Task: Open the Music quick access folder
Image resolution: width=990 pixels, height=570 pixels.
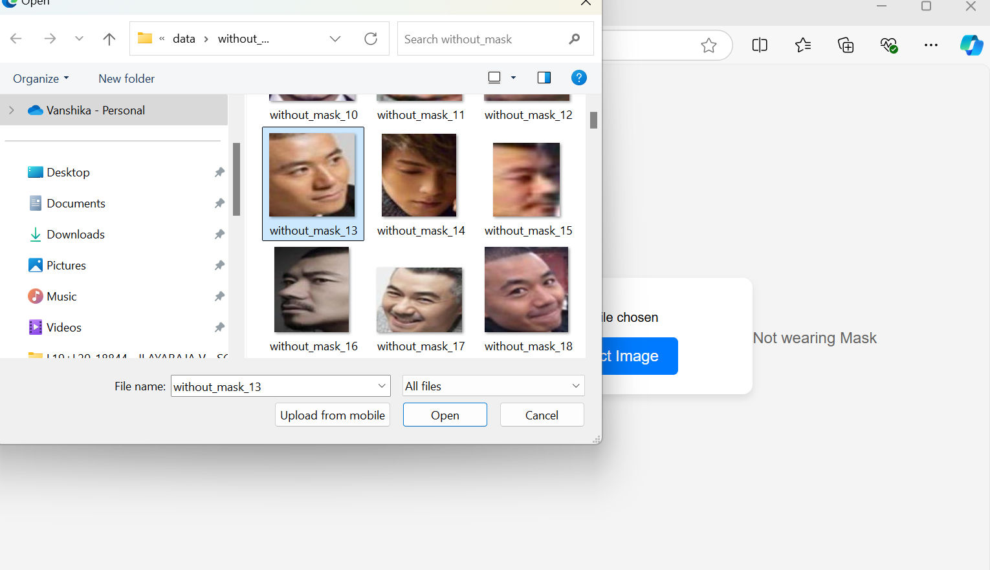Action: 61,297
